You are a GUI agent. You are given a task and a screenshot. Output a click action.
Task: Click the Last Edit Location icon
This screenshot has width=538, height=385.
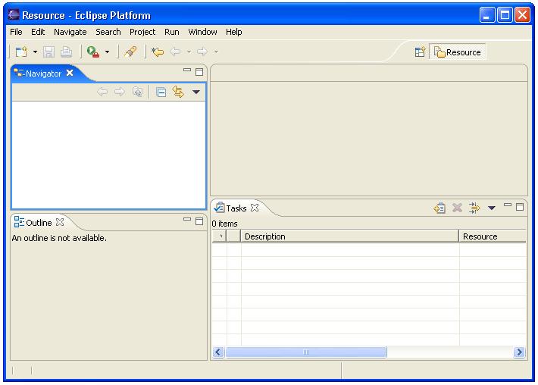point(158,52)
